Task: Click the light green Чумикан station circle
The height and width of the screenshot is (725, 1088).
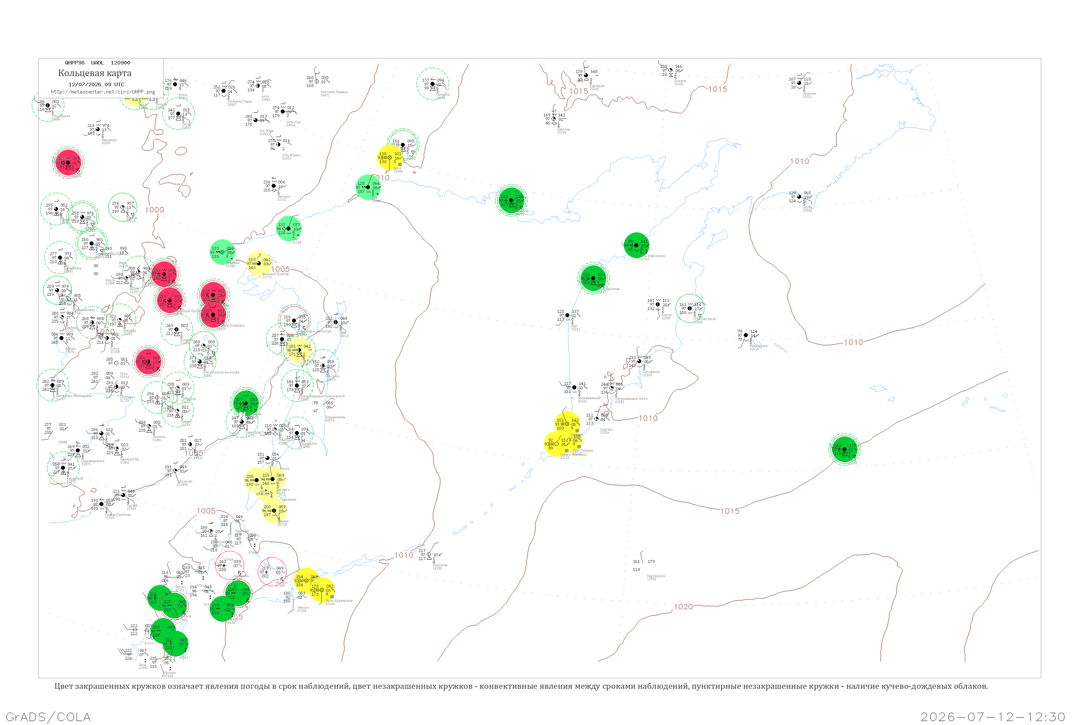Action: pos(223,252)
